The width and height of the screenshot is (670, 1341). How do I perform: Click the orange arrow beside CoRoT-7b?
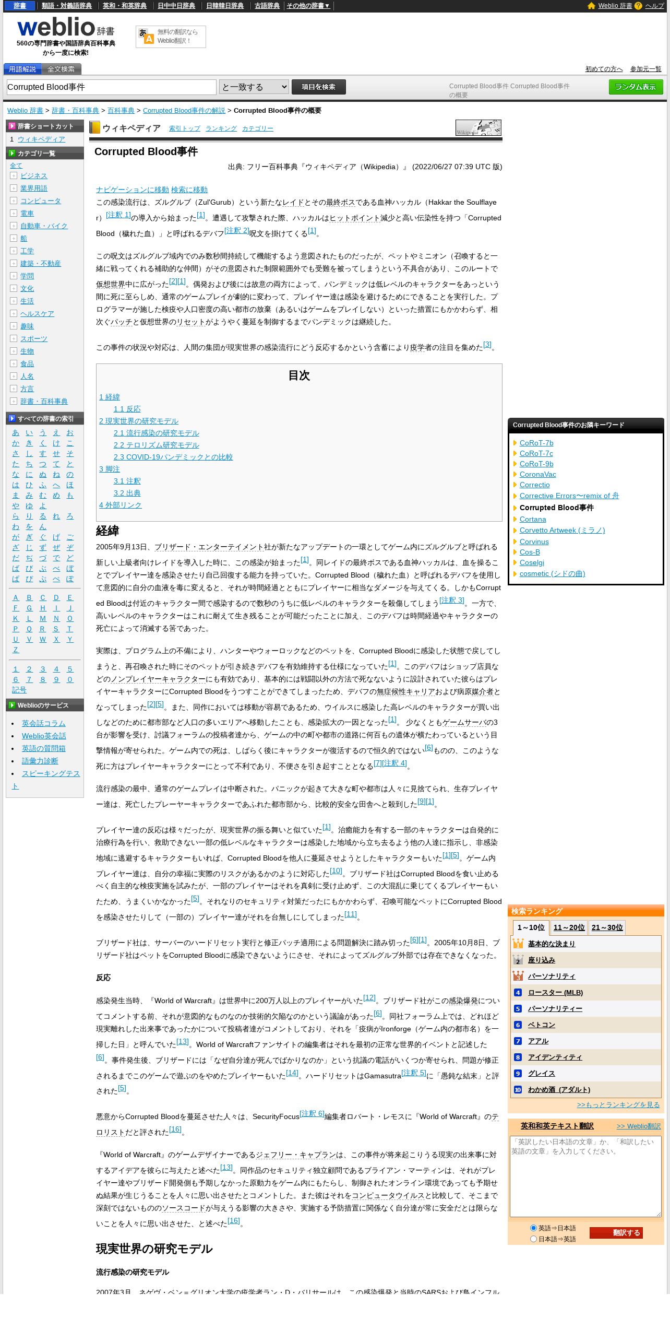click(515, 443)
